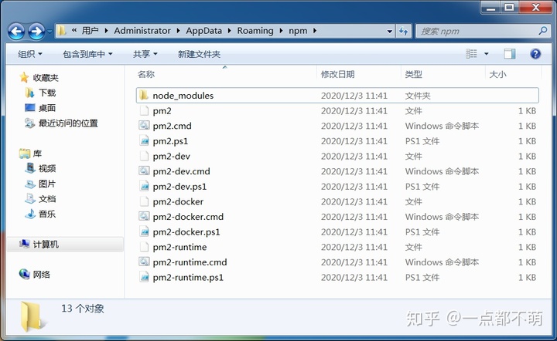The width and height of the screenshot is (557, 341).
Task: Open Favorites via the star icon
Action: coord(24,77)
